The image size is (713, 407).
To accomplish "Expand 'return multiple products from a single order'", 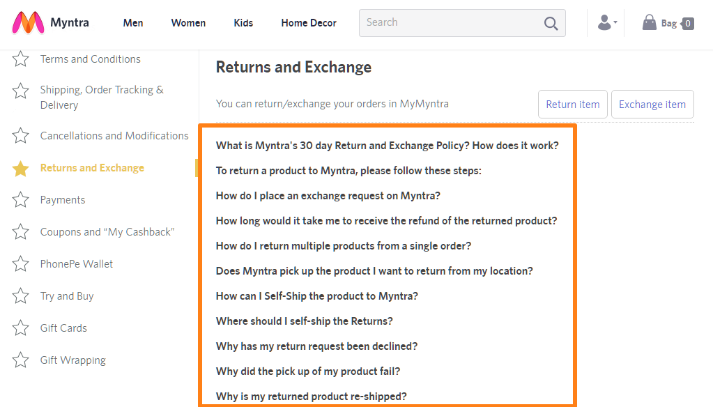I will [344, 245].
